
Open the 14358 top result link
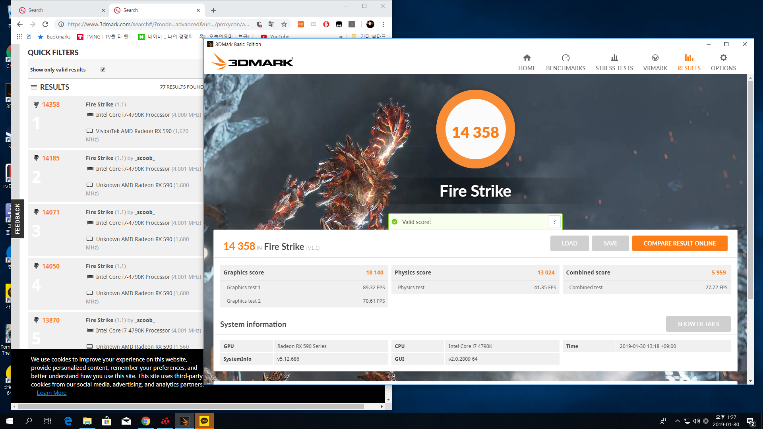pyautogui.click(x=51, y=104)
